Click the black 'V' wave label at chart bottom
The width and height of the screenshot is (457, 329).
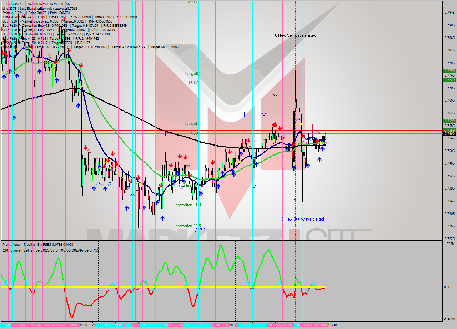coord(293,201)
